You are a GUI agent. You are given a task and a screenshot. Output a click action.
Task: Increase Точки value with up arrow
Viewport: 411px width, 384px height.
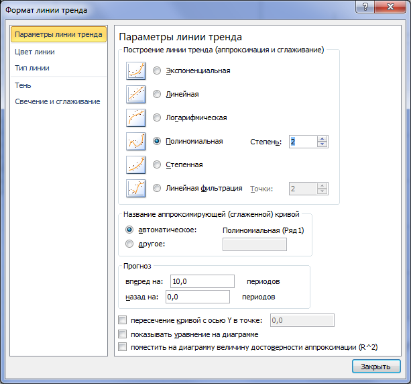tap(322, 186)
